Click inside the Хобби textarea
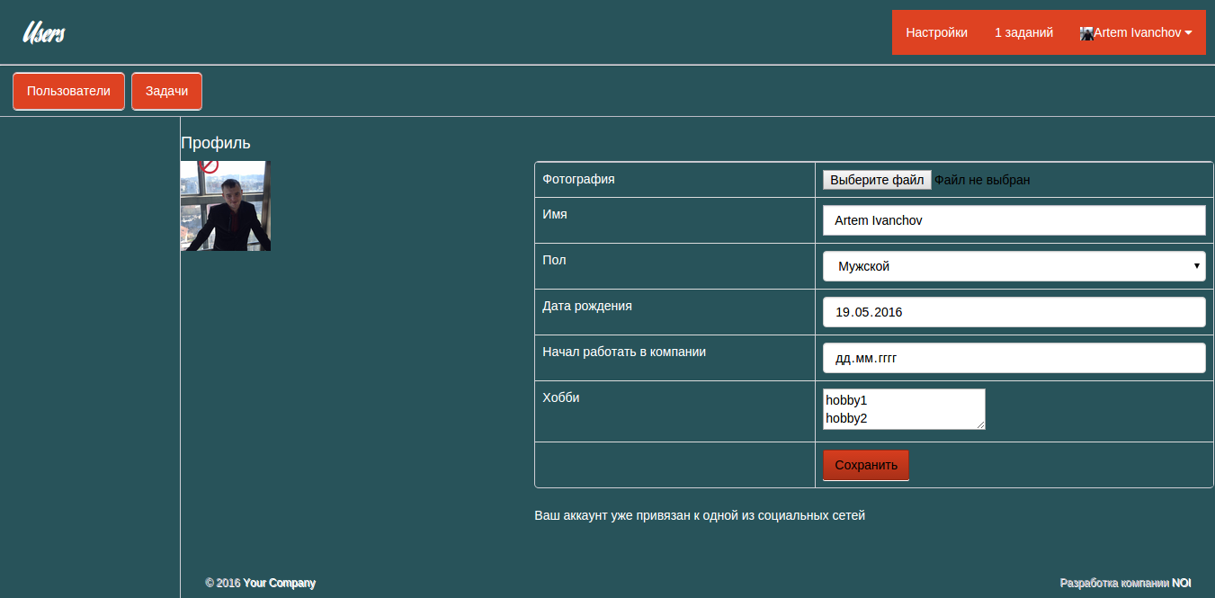Screen dimensions: 1215x598 [x=904, y=409]
